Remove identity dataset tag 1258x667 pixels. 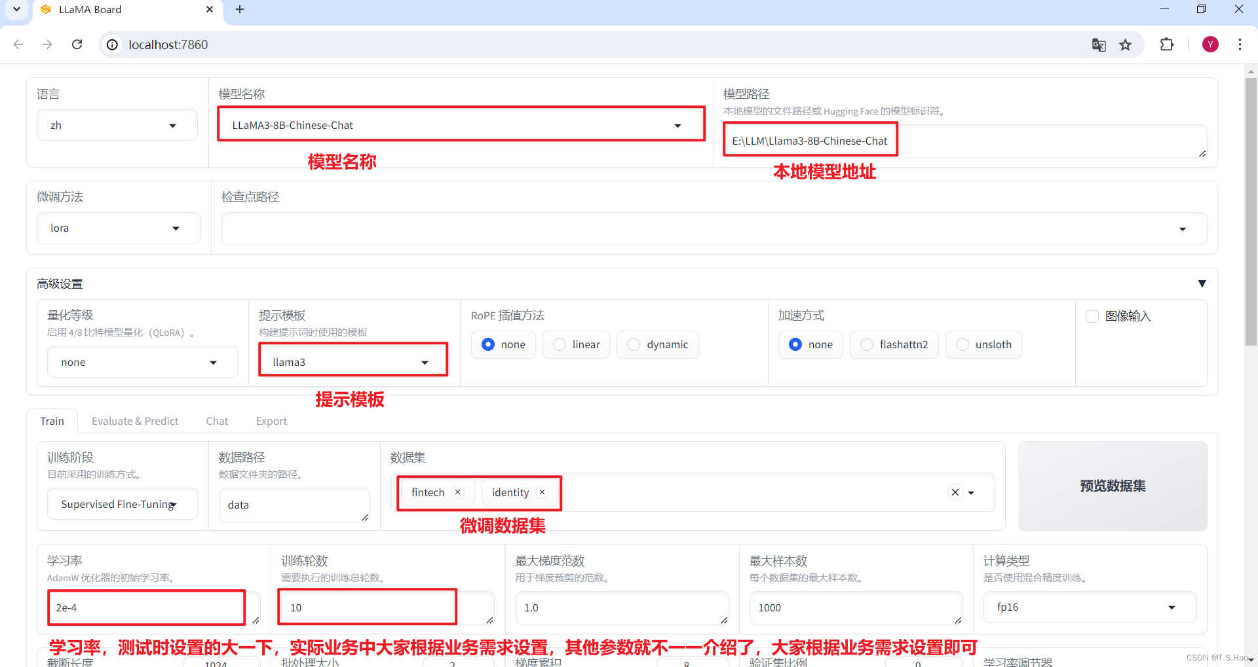[542, 492]
